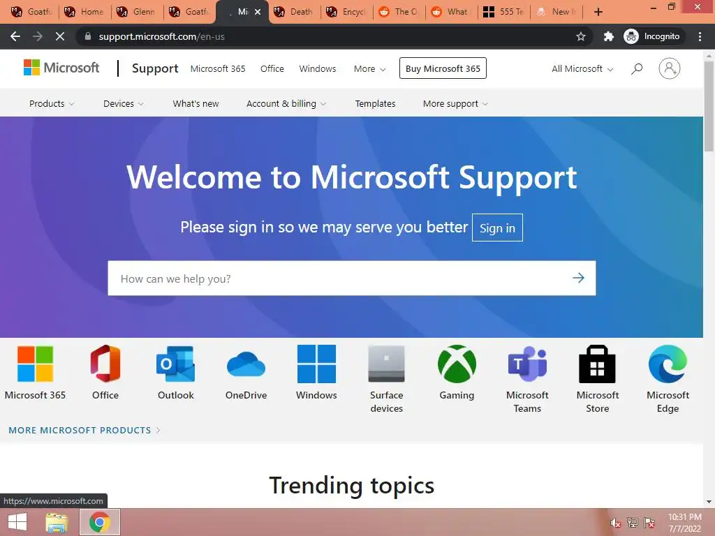
Task: Expand Account & billing dropdown
Action: 286,103
